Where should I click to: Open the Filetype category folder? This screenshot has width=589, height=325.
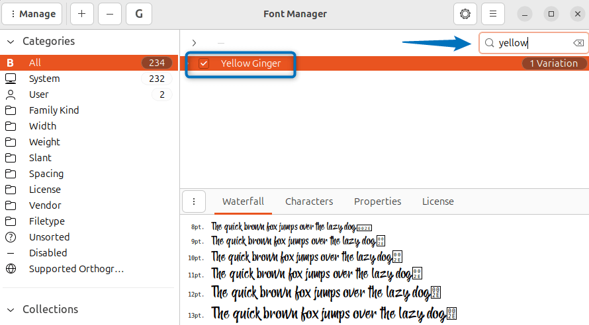point(89,221)
